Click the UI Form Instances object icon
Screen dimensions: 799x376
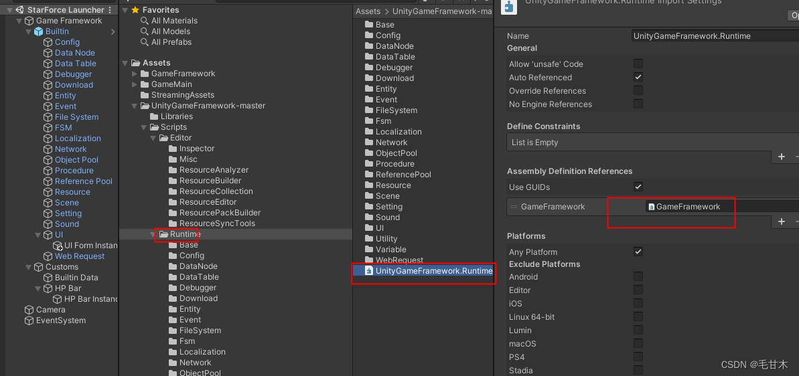[x=57, y=246]
